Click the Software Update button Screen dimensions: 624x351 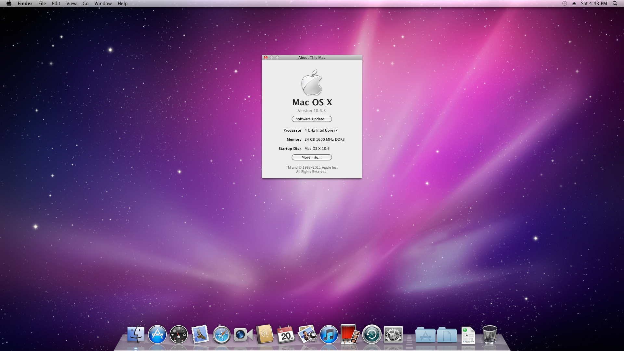[311, 119]
